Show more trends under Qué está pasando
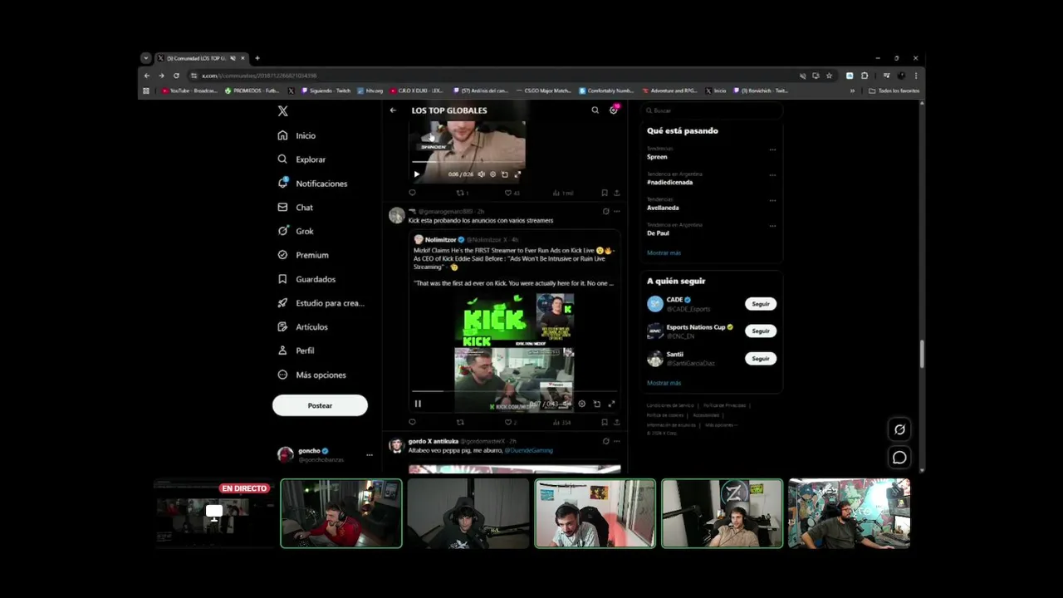This screenshot has width=1063, height=598. [664, 252]
